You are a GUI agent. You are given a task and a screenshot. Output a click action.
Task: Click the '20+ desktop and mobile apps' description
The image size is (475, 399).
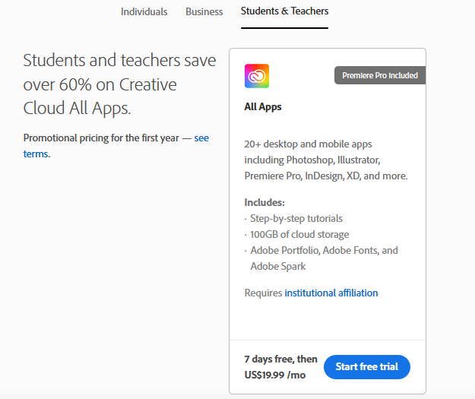coord(326,160)
